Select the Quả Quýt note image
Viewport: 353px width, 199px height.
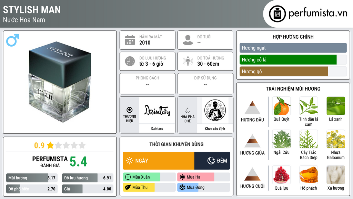(281, 106)
